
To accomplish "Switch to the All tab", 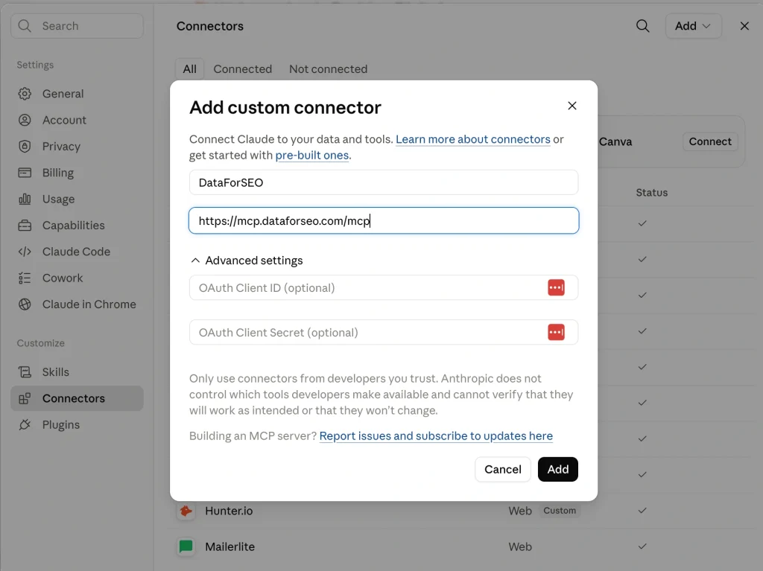I will tap(189, 68).
